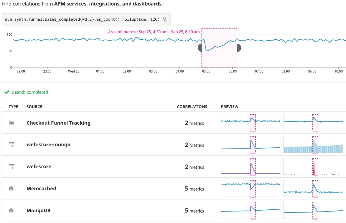Click right handle of area of interest
Viewport: 346px width, 223px height.
[x=238, y=48]
